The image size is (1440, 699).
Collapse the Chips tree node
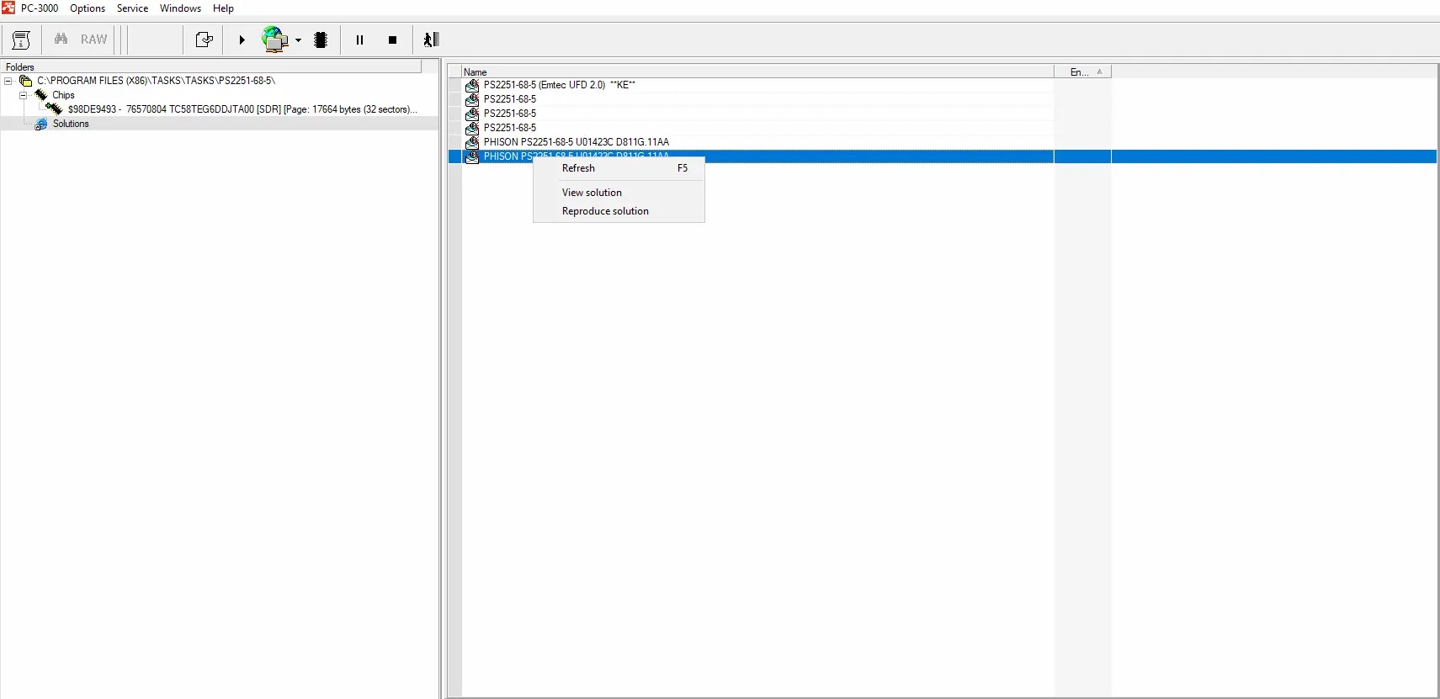click(24, 95)
